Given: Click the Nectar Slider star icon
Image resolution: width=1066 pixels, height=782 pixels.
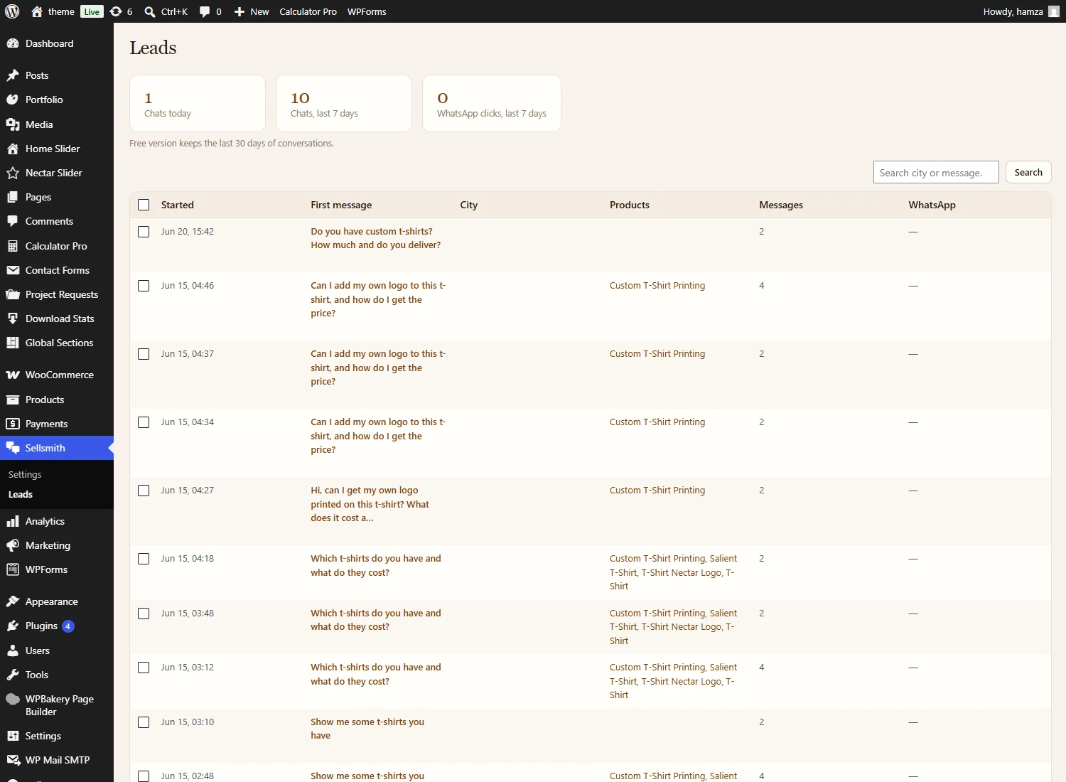Looking at the screenshot, I should [x=13, y=173].
